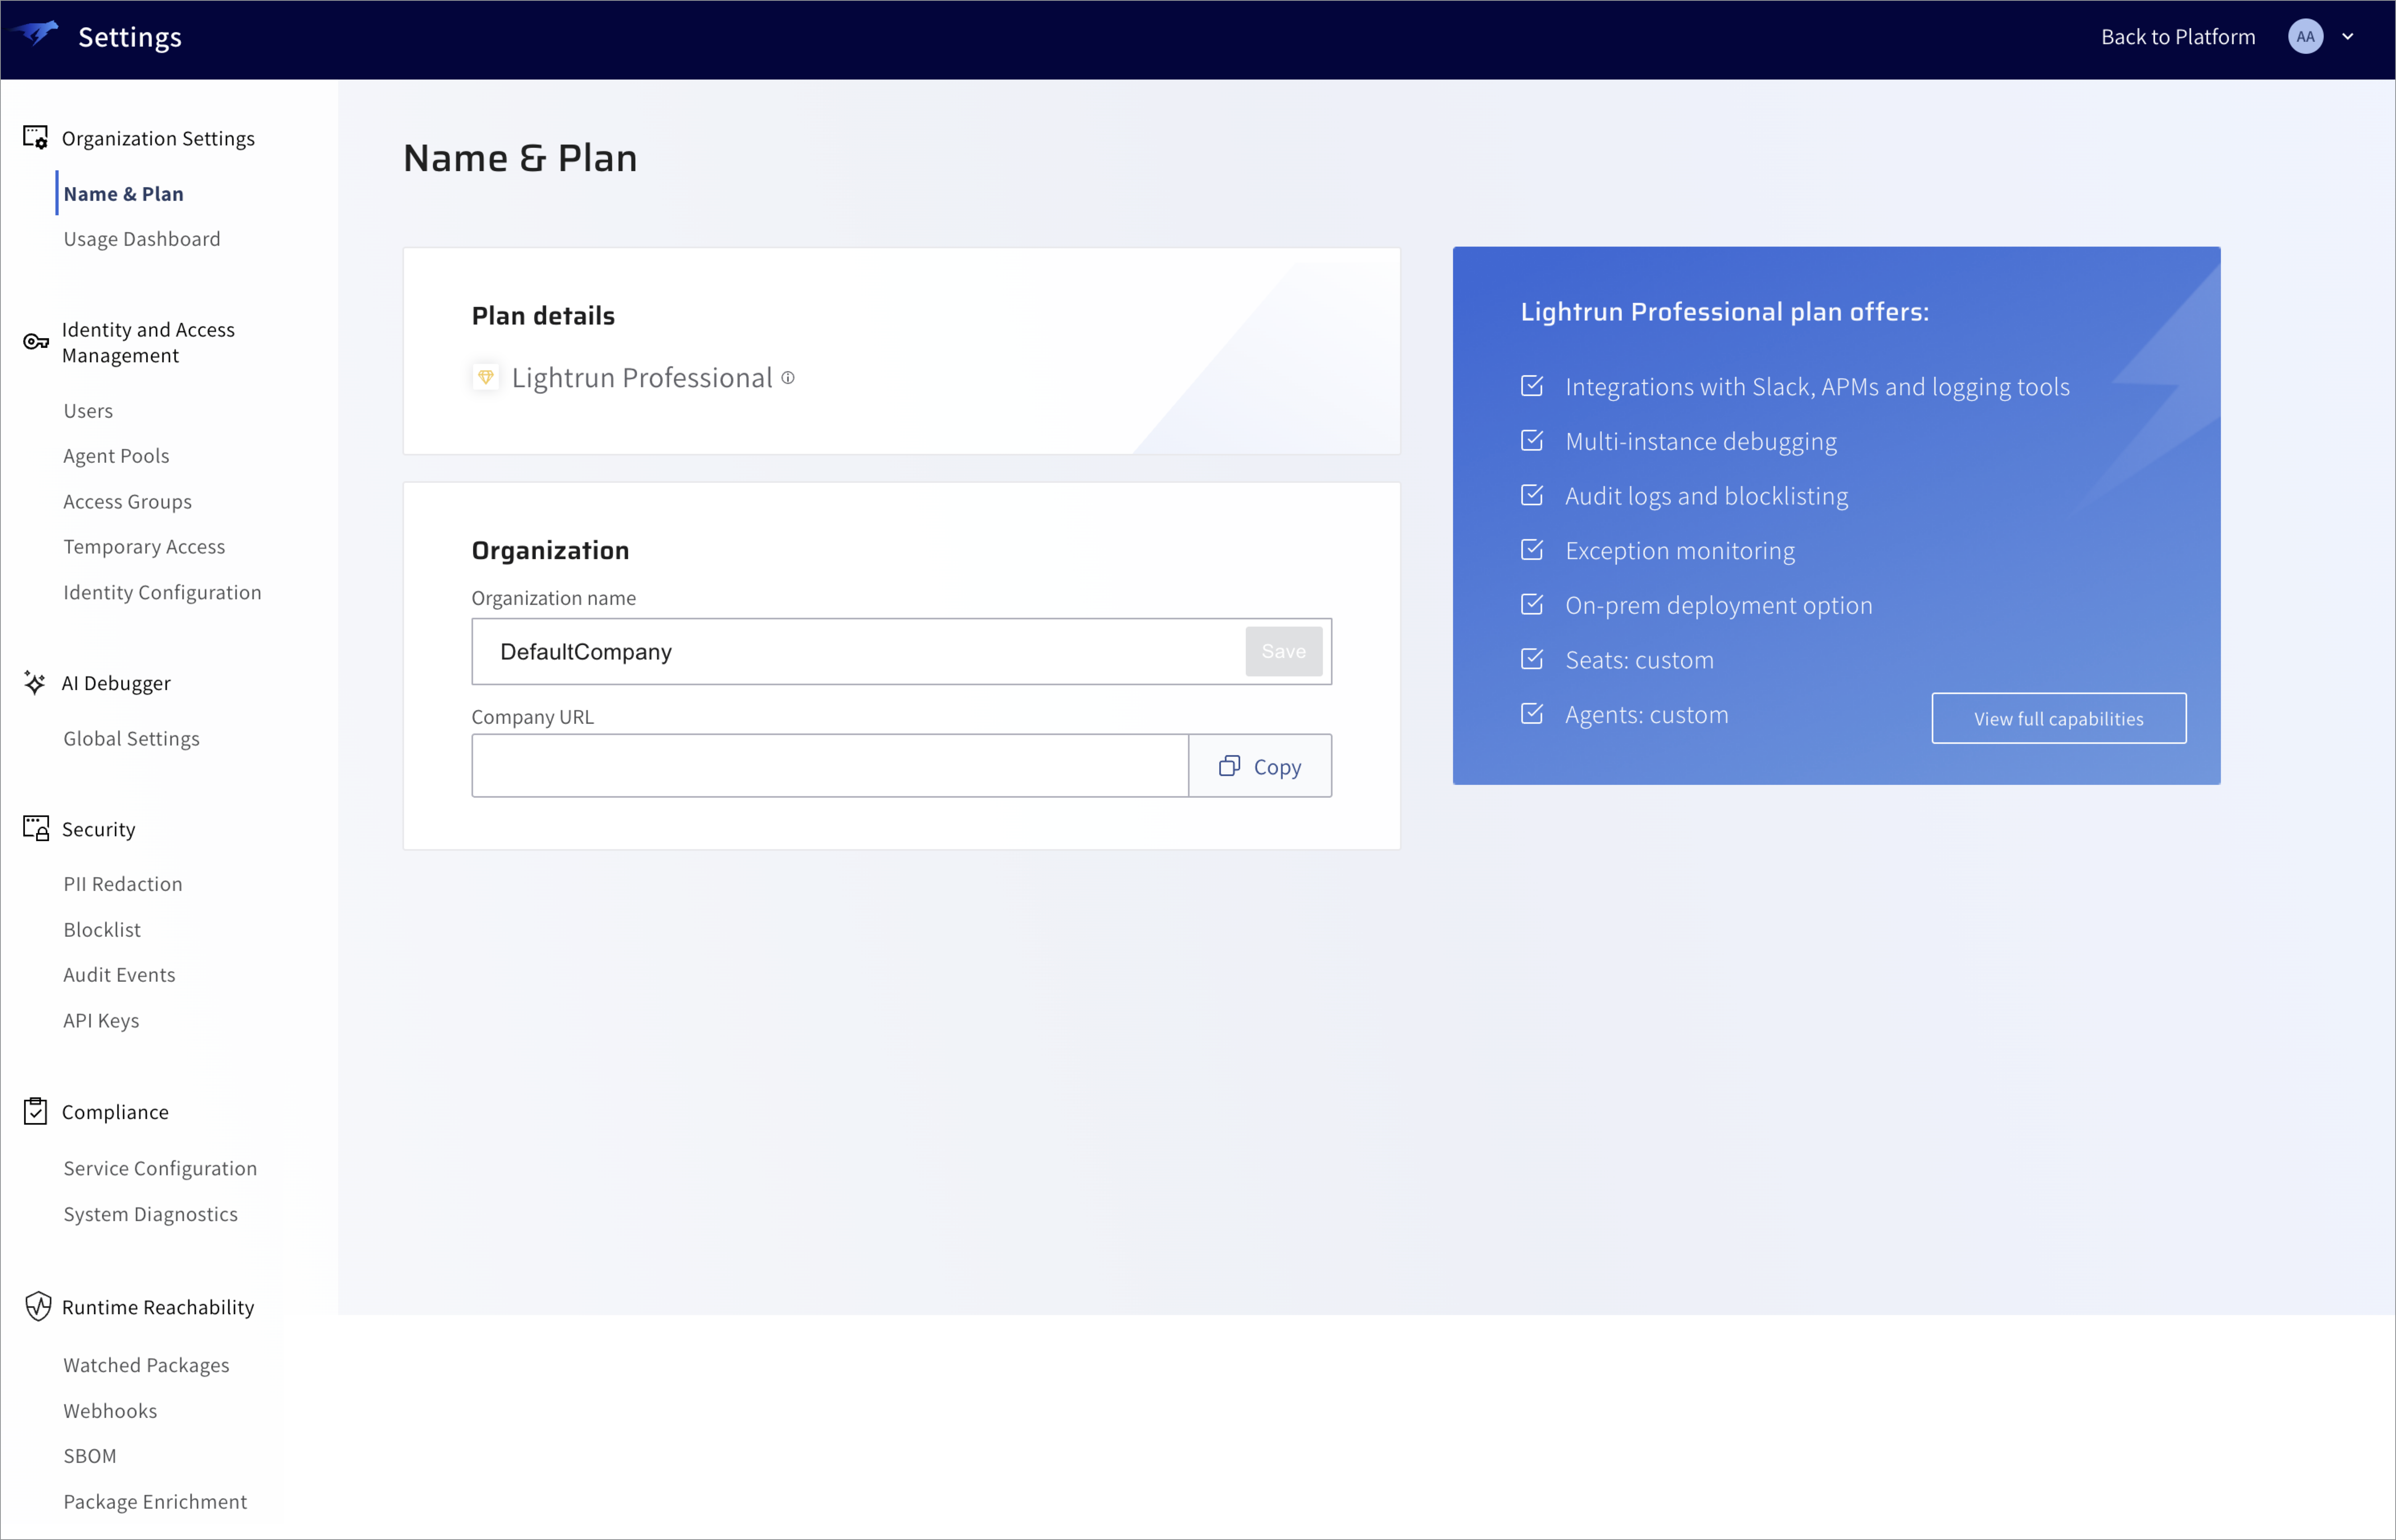
Task: Click checkmark next to Exception monitoring
Action: [x=1531, y=550]
